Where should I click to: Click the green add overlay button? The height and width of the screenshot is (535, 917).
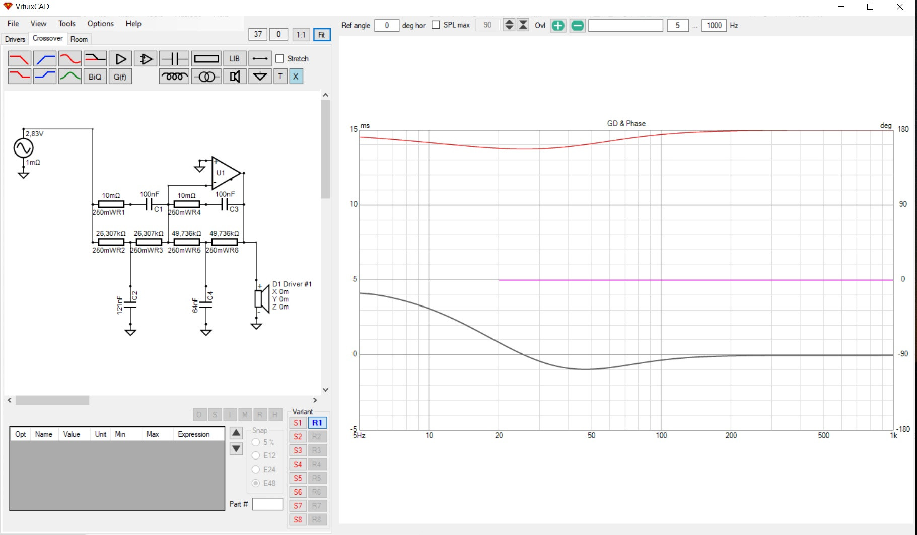pos(558,26)
